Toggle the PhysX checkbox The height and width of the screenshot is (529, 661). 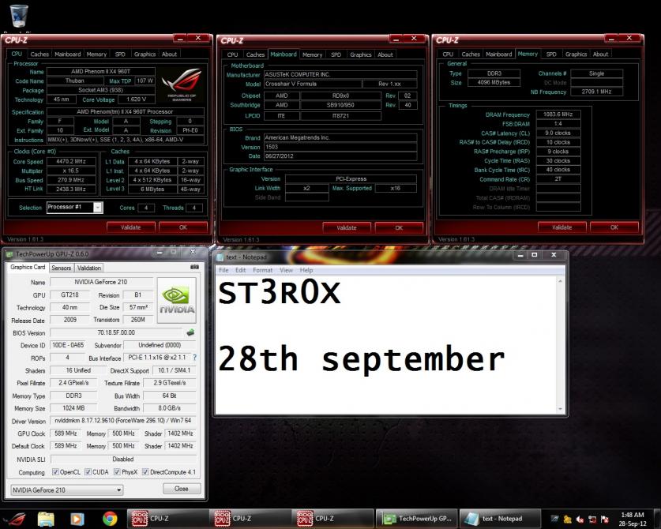pos(117,471)
